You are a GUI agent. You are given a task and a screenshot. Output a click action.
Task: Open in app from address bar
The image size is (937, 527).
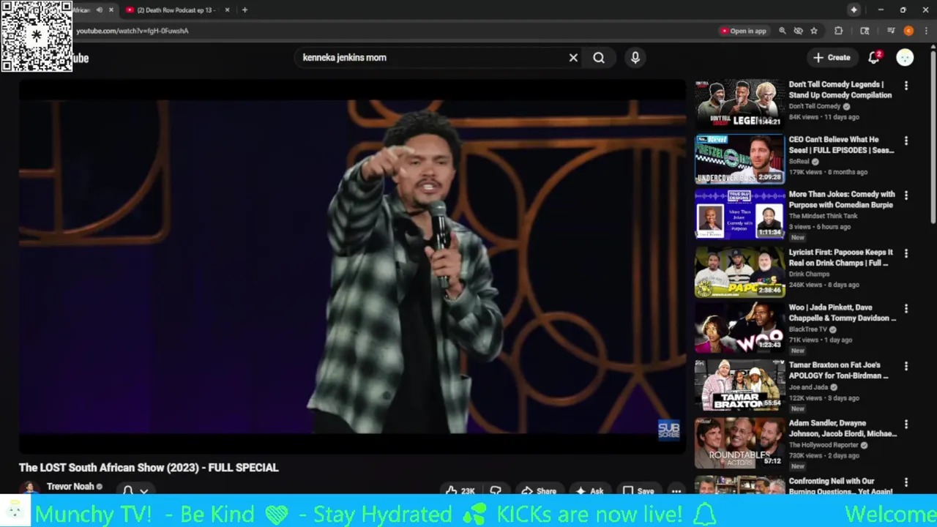click(743, 31)
